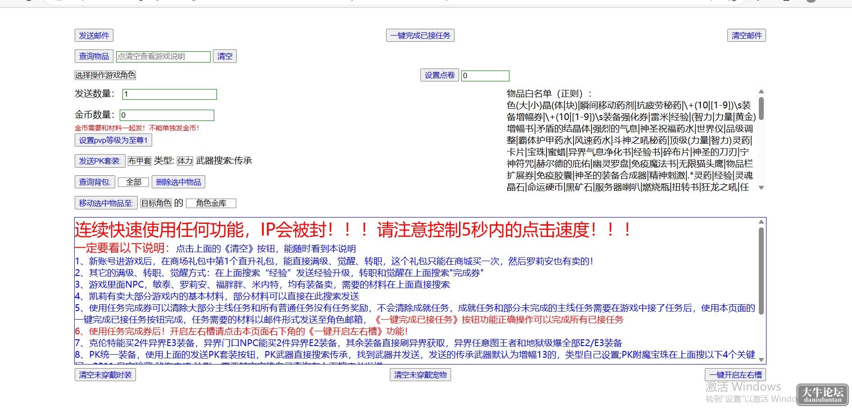Click the red IP会被封 warning headline
Screen dimensions: 852x409
coord(354,230)
